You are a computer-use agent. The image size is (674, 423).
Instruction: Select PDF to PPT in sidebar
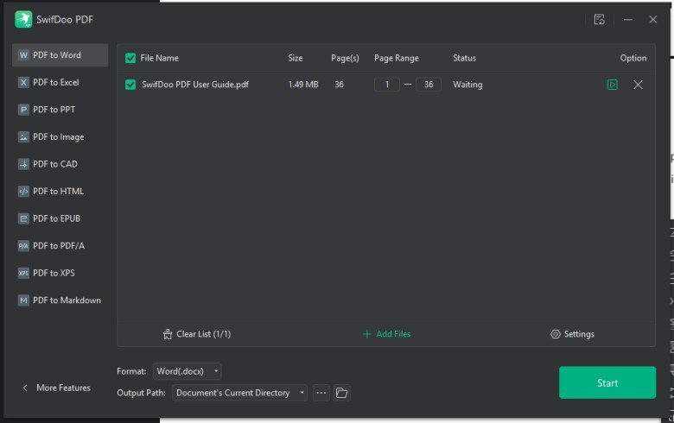point(60,110)
